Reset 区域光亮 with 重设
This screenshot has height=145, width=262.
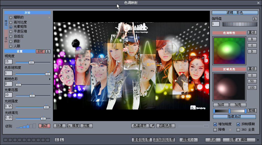click(x=252, y=69)
